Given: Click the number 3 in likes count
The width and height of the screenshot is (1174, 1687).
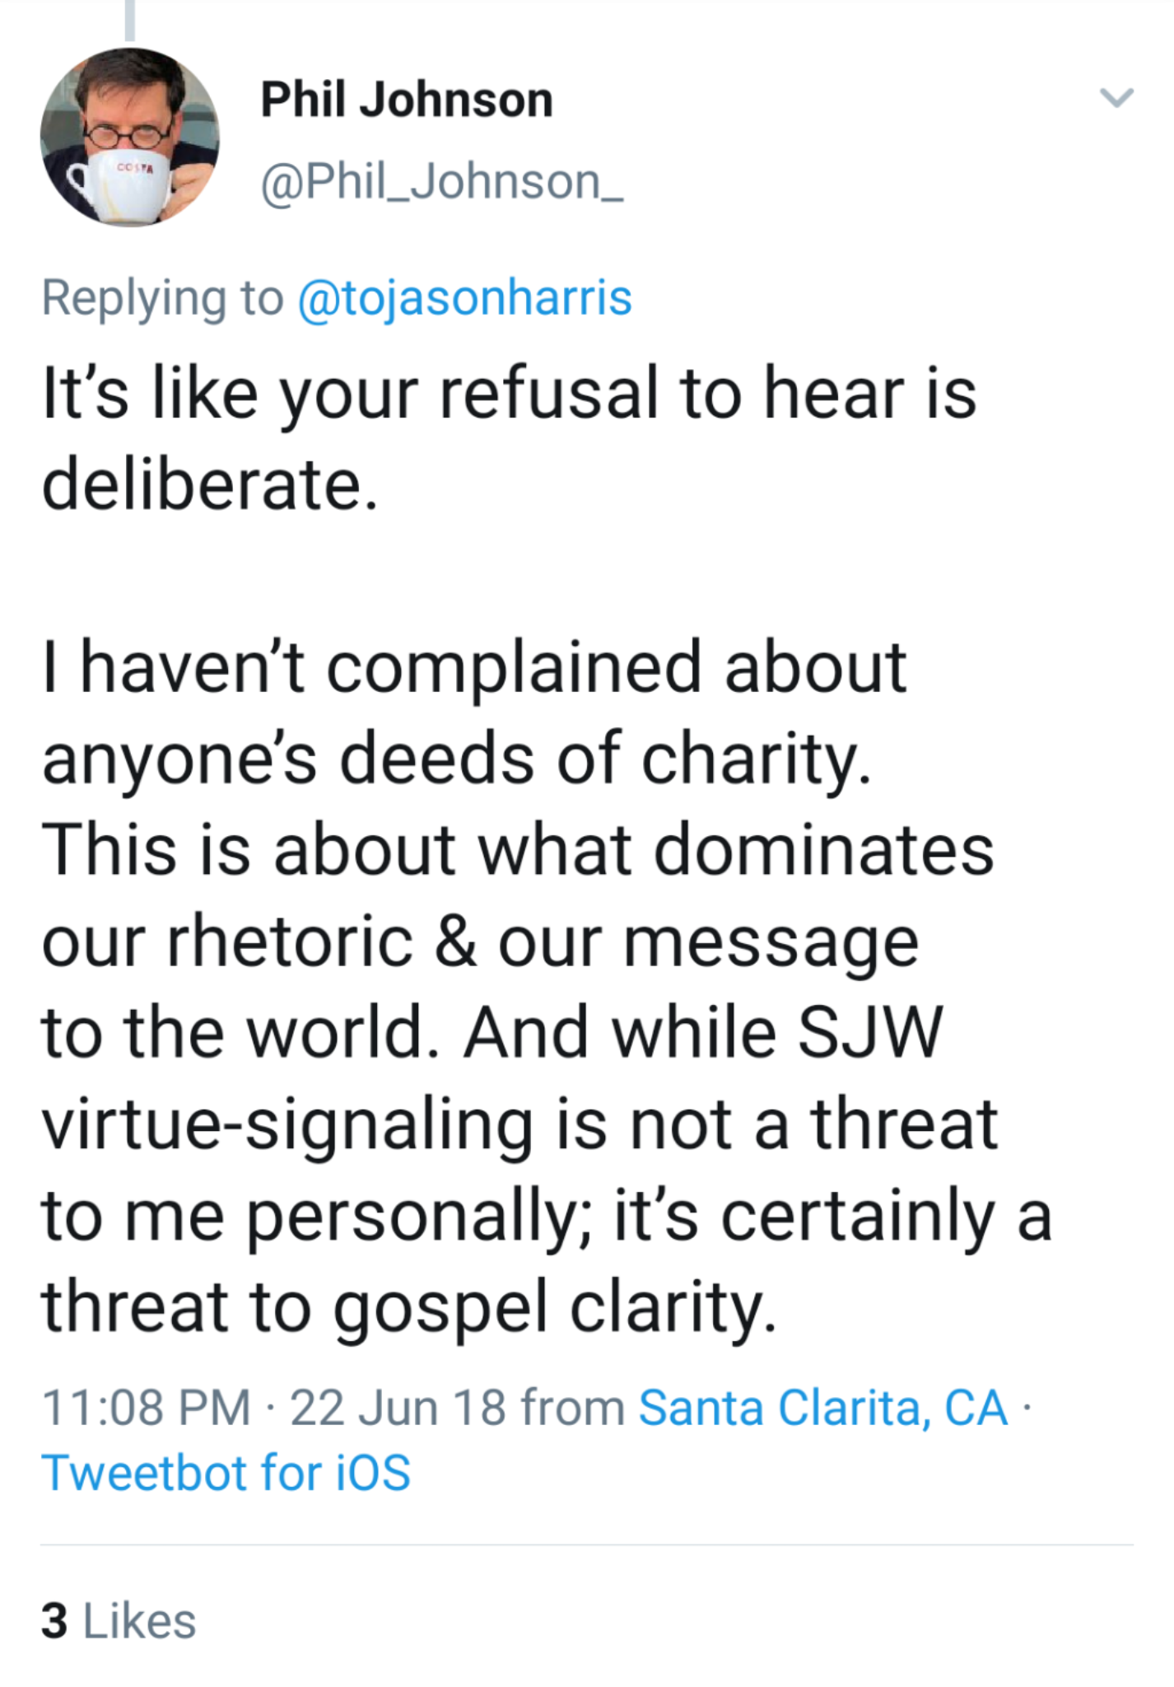Looking at the screenshot, I should (54, 1621).
